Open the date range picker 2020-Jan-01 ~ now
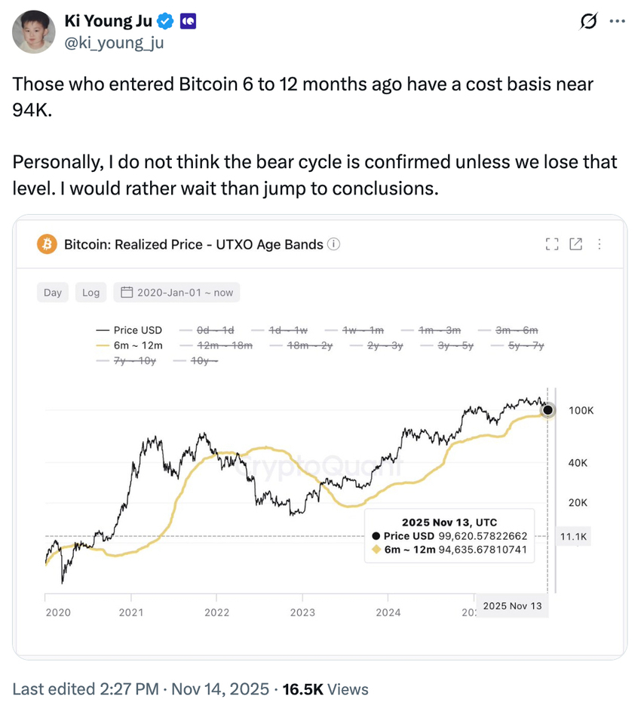 [177, 293]
